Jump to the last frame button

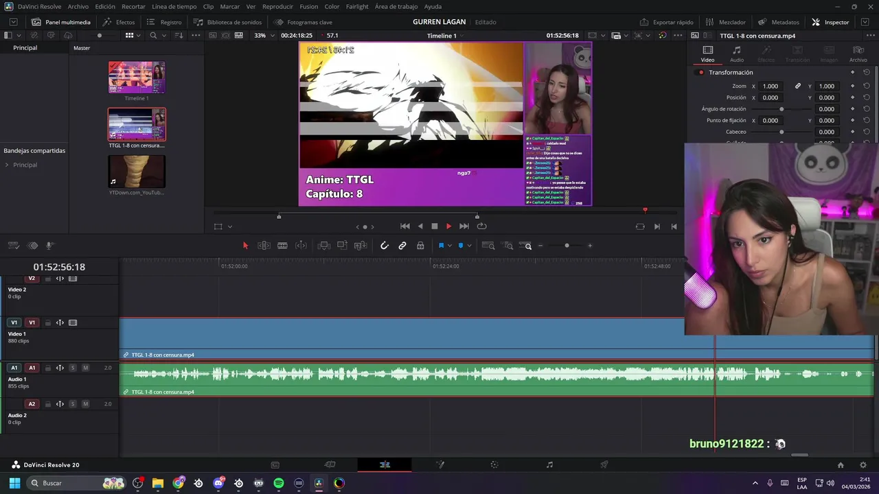(464, 226)
